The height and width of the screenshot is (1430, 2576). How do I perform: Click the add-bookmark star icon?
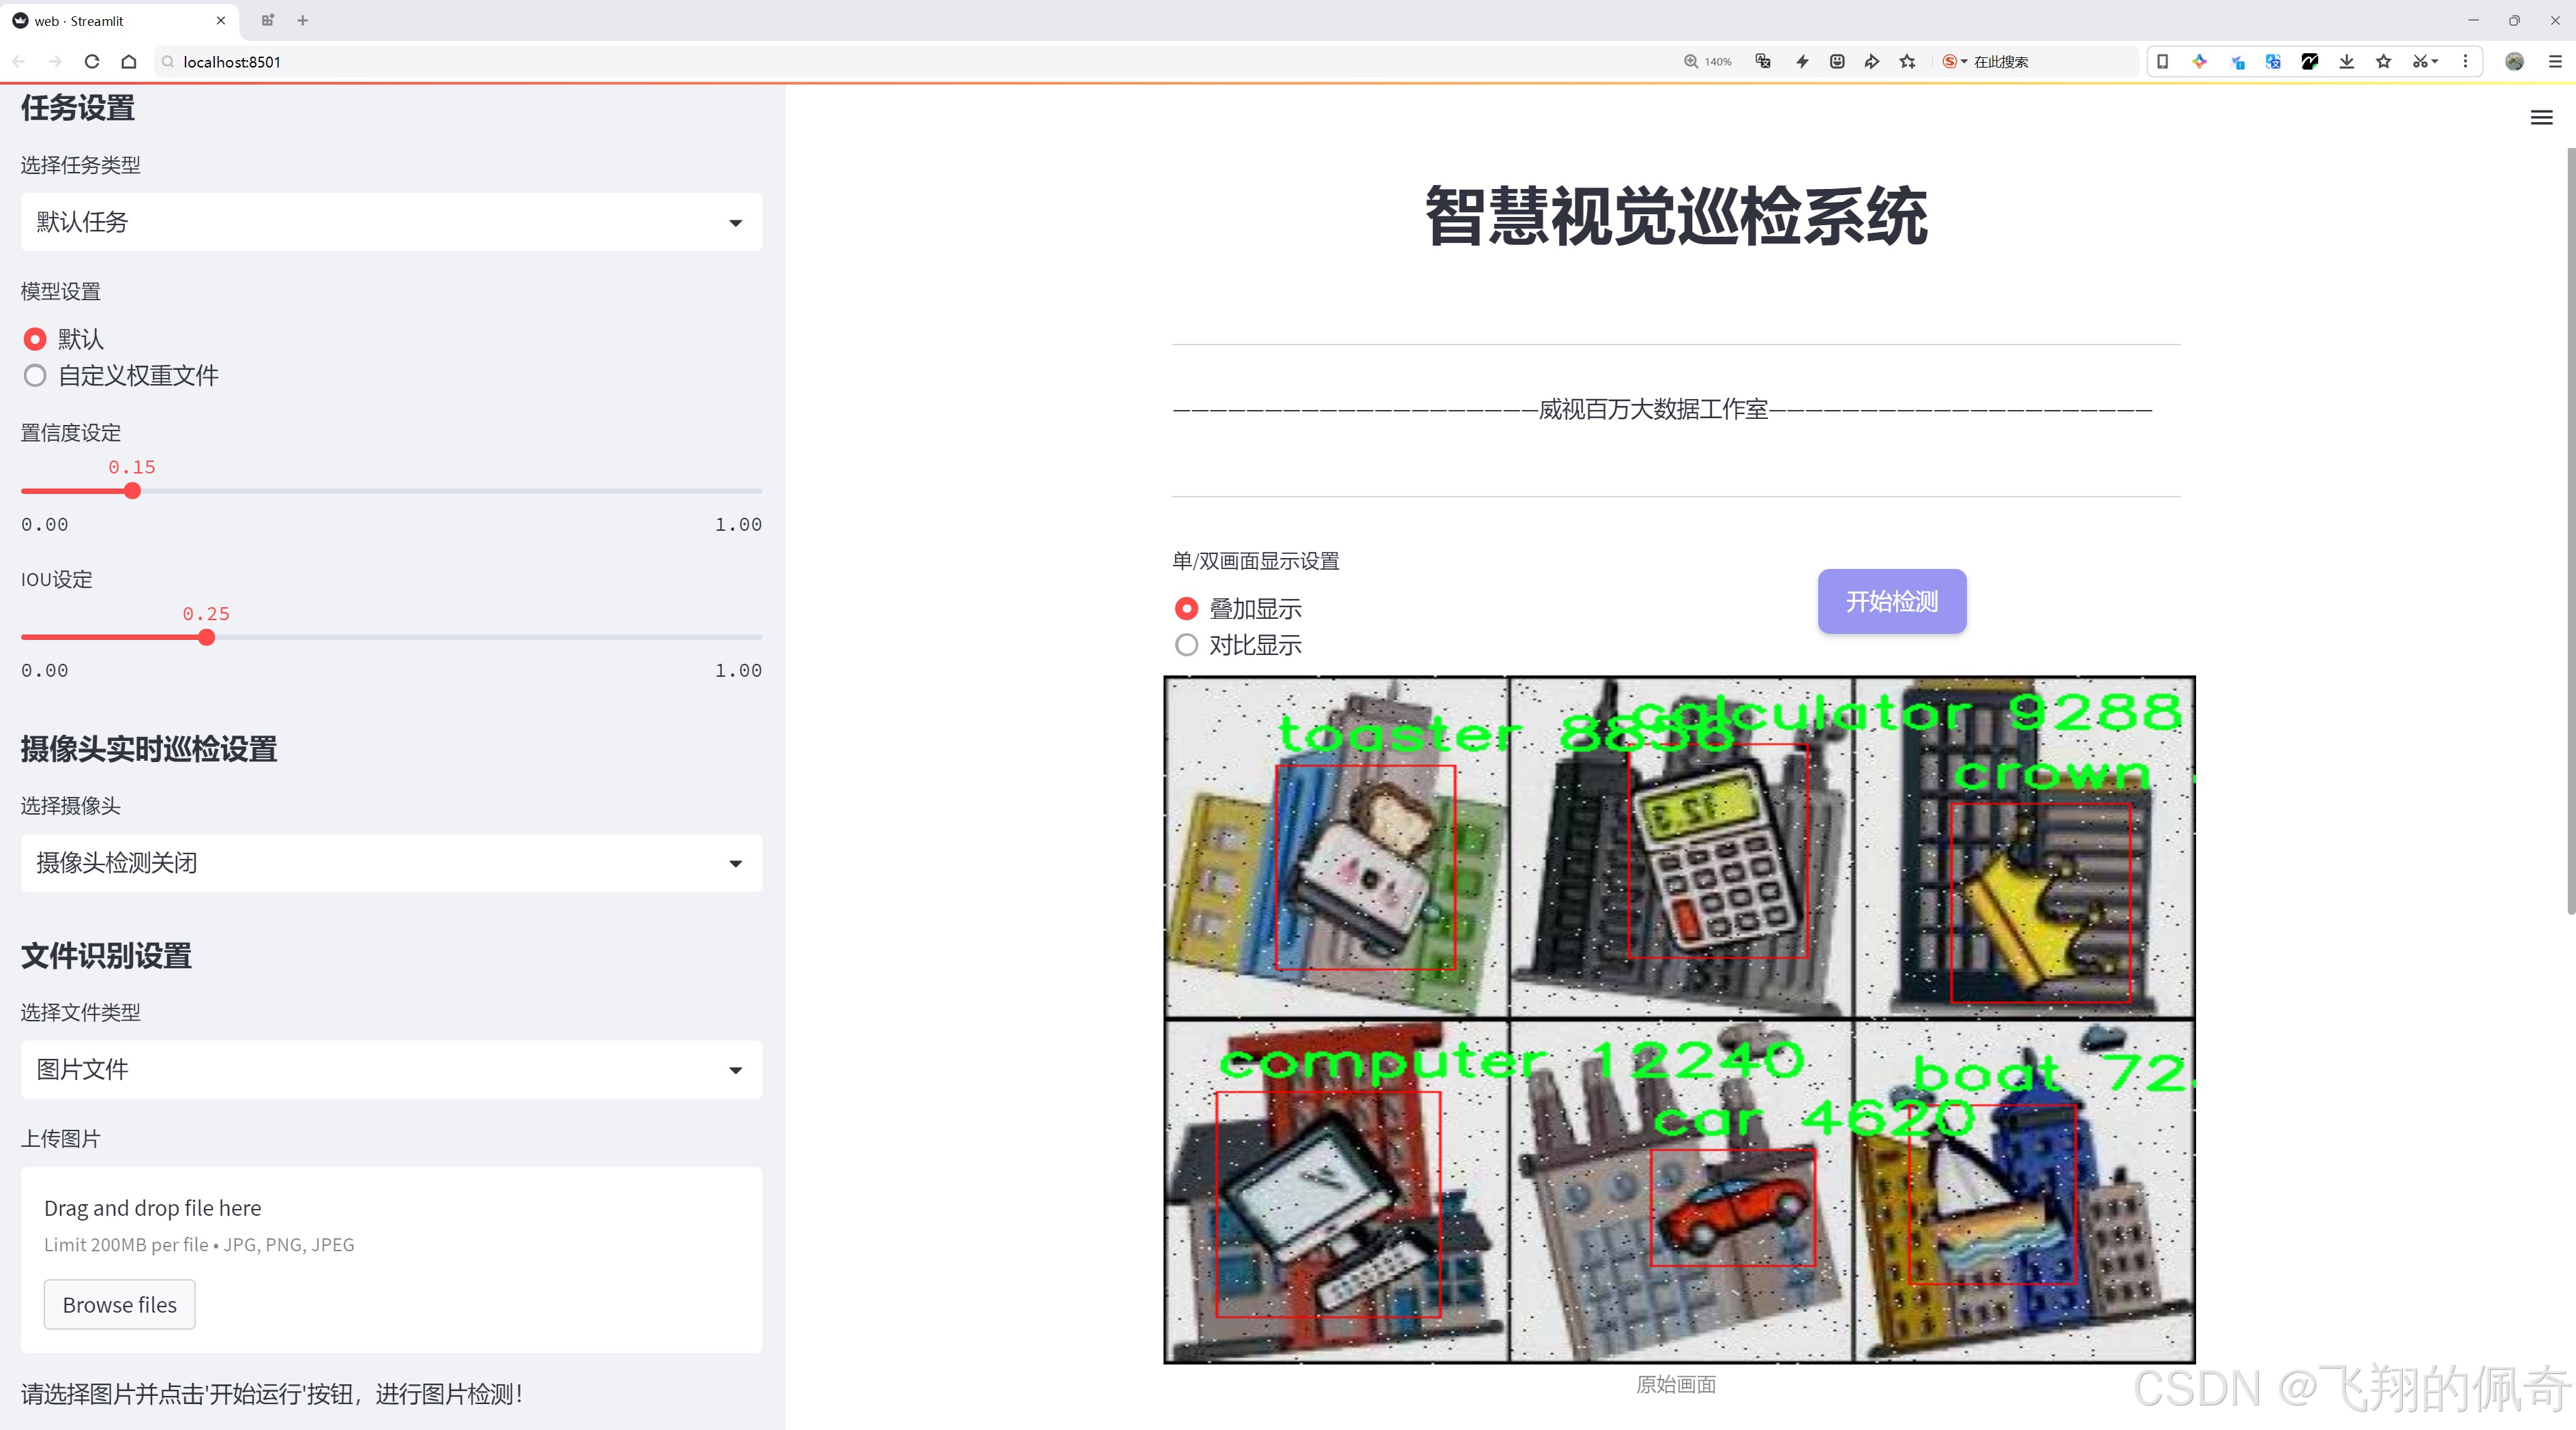(1907, 61)
